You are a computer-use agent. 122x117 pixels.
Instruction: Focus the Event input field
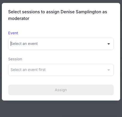point(61,44)
